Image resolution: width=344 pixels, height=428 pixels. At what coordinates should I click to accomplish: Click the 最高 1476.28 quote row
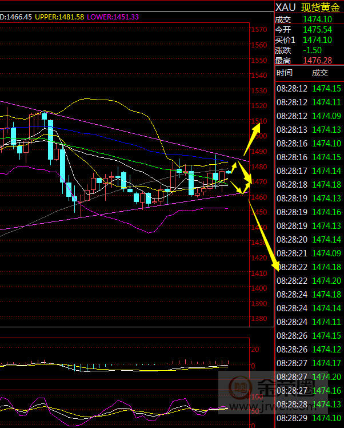pos(309,61)
